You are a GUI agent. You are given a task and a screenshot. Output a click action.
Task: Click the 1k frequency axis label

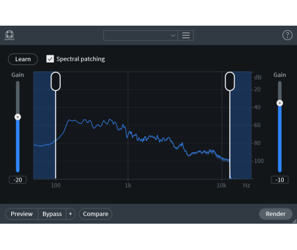[128, 186]
